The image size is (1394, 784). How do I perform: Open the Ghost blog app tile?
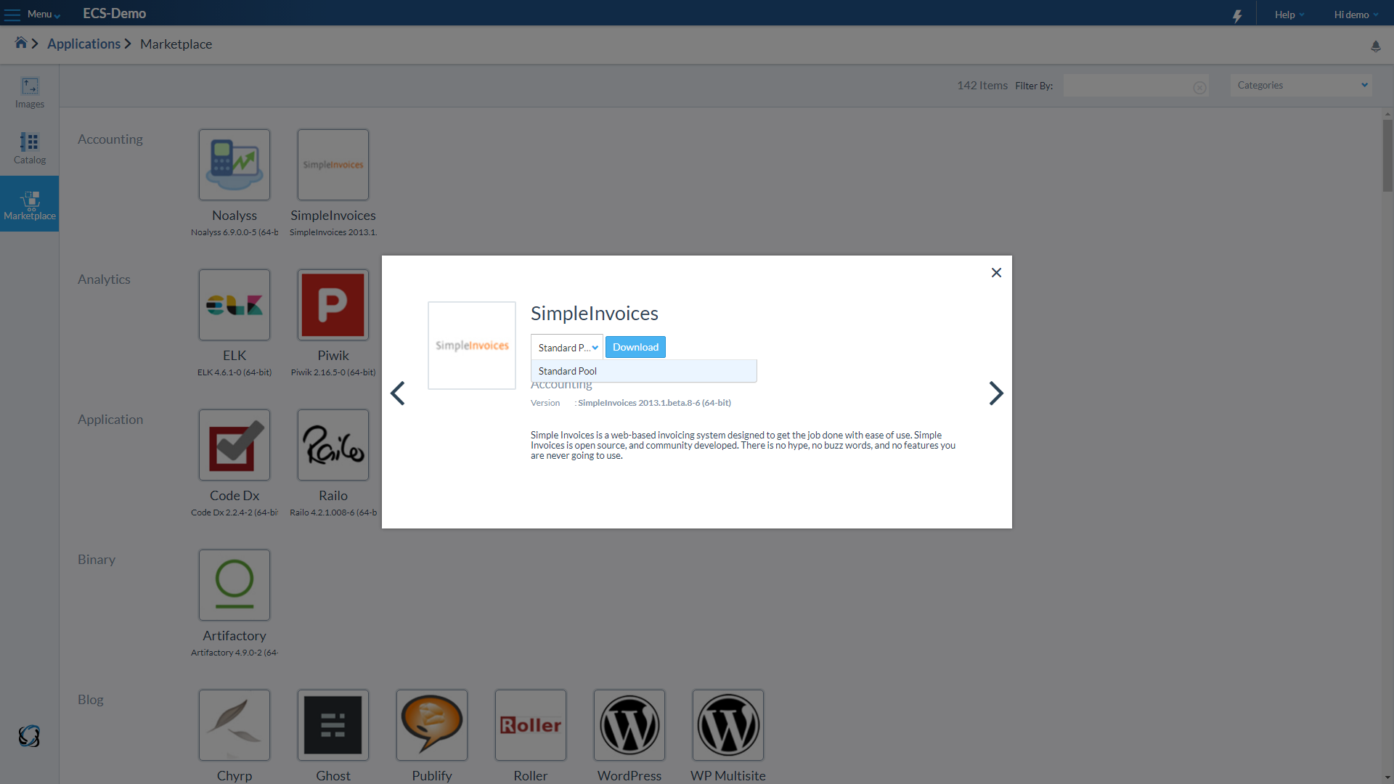(x=333, y=725)
